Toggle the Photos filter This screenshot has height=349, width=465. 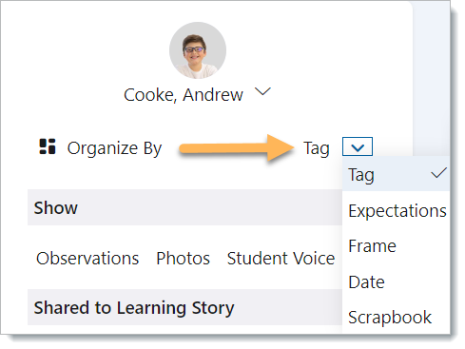point(183,259)
